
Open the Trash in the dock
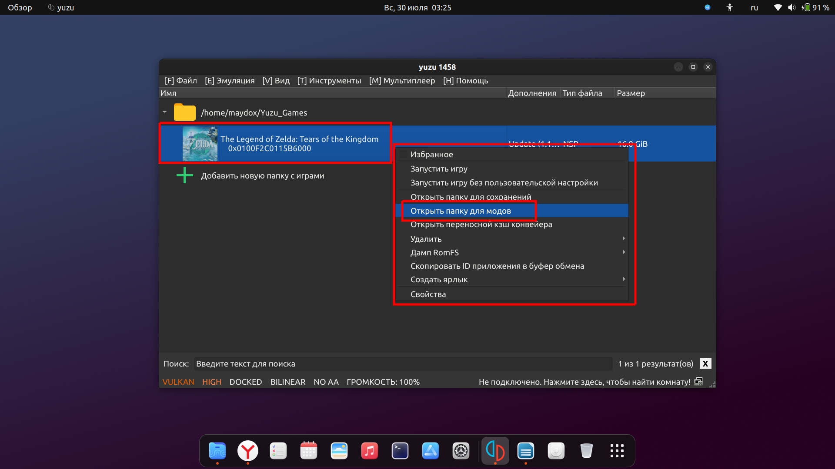pos(586,451)
